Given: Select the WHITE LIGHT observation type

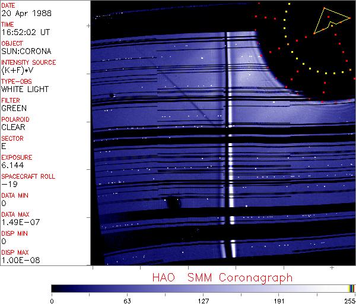Looking at the screenshot, I should [25, 90].
